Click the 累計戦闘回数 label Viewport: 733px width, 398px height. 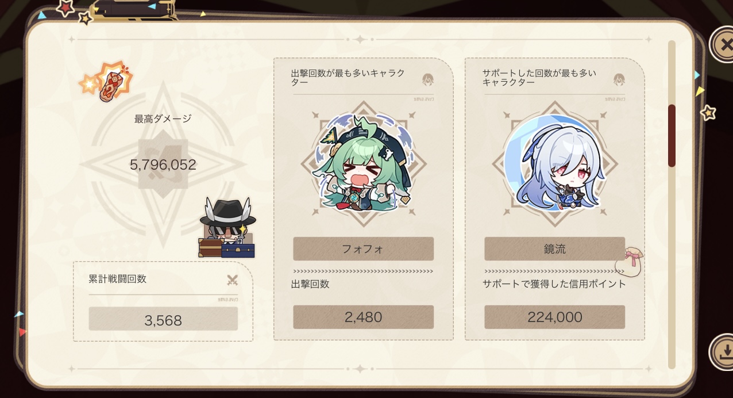click(118, 279)
